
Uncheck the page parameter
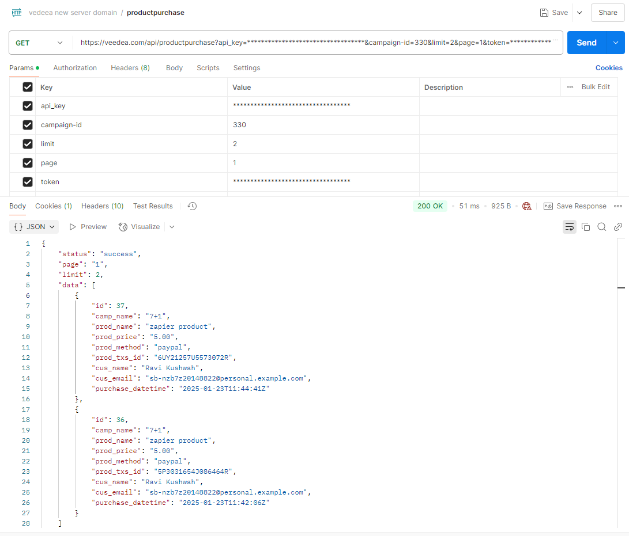pos(28,163)
